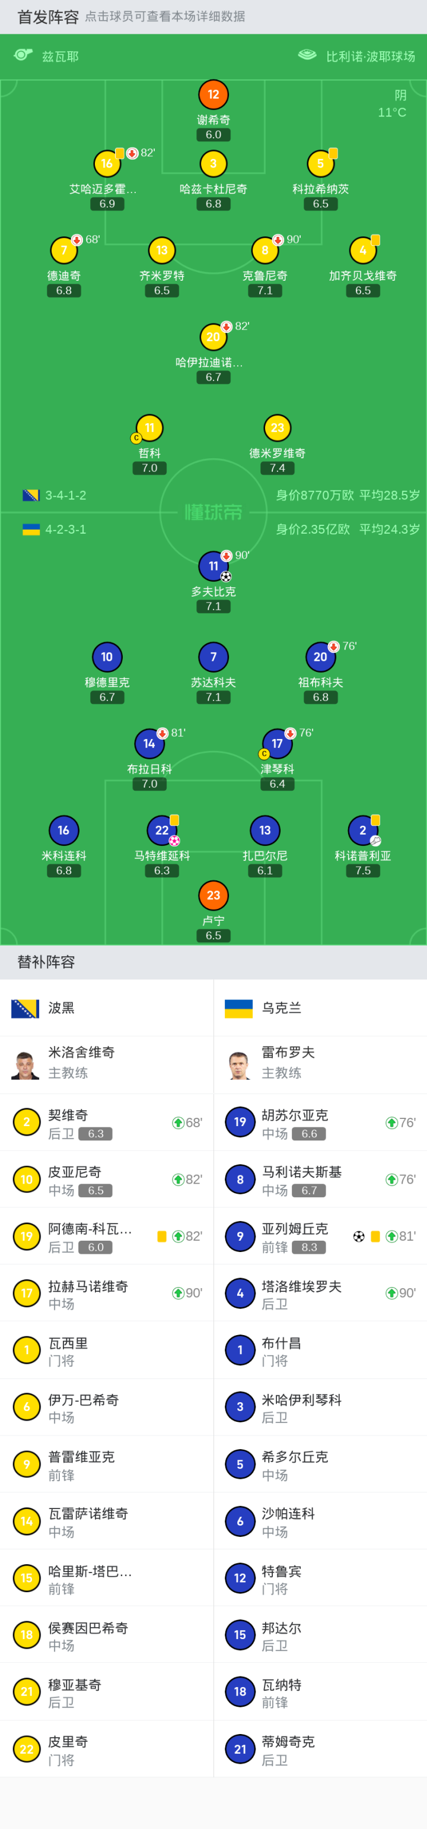Click 苏达科夫 number 7 blue circle
Image resolution: width=427 pixels, height=1829 pixels.
(213, 657)
